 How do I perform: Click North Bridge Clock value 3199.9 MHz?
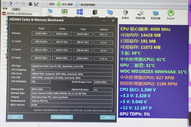pos(103,82)
